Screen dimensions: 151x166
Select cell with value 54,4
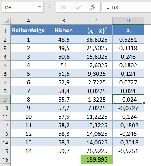click(x=63, y=91)
